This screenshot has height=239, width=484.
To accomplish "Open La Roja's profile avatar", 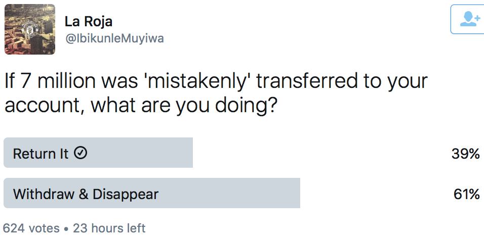I will (29, 29).
